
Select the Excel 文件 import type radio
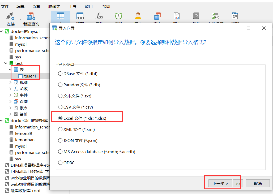point(60,118)
